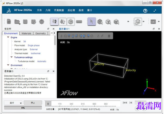Viewport: 166px width, 114px height.
Task: Change Analysis type External value
Action: [34, 49]
